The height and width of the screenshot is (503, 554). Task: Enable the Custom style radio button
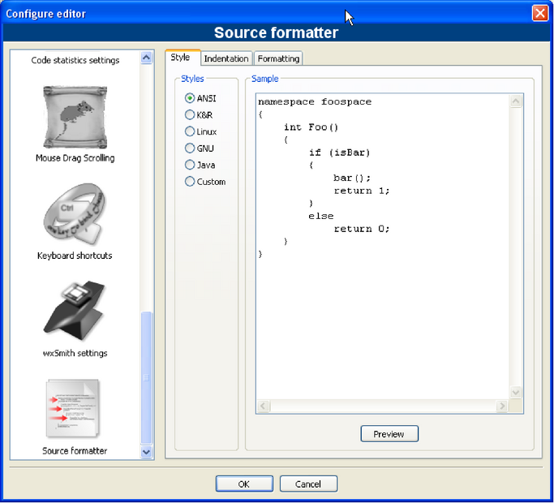click(x=190, y=182)
